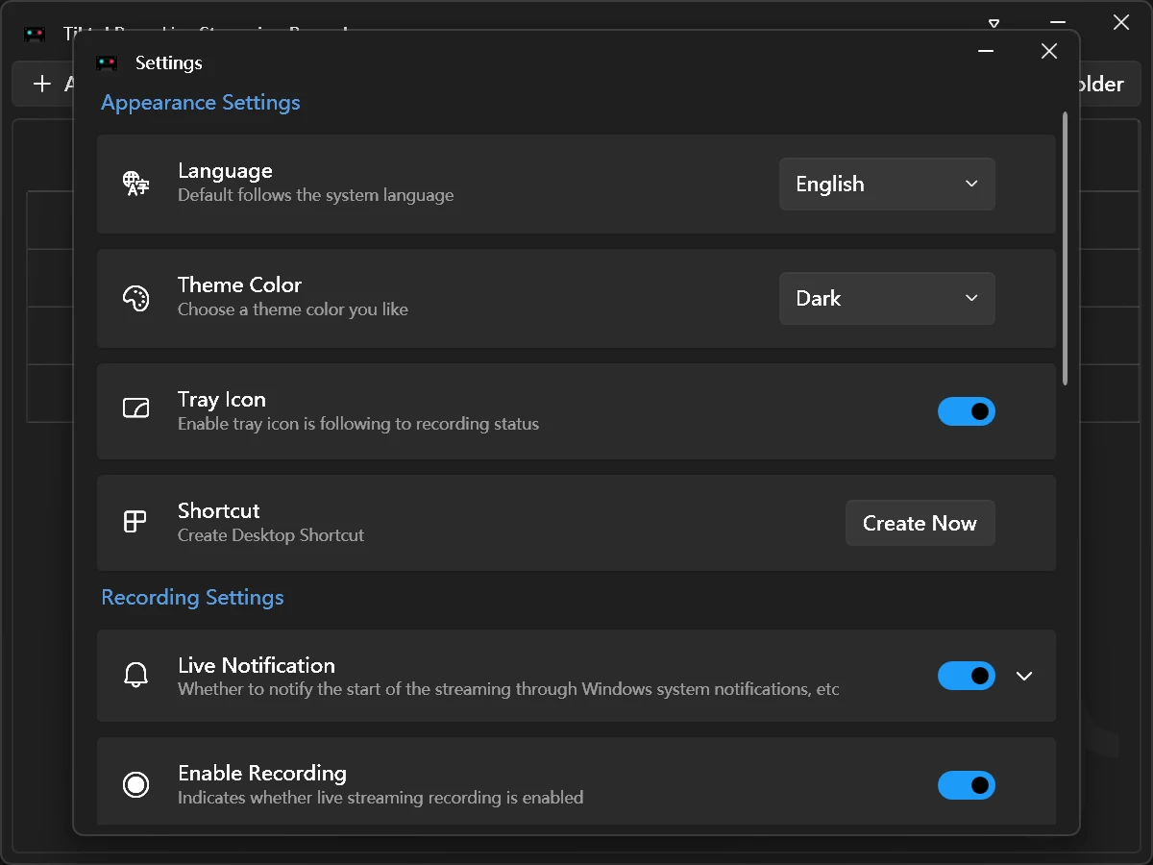This screenshot has width=1153, height=865.
Task: Click the Tray Icon symbol
Action: coord(135,408)
